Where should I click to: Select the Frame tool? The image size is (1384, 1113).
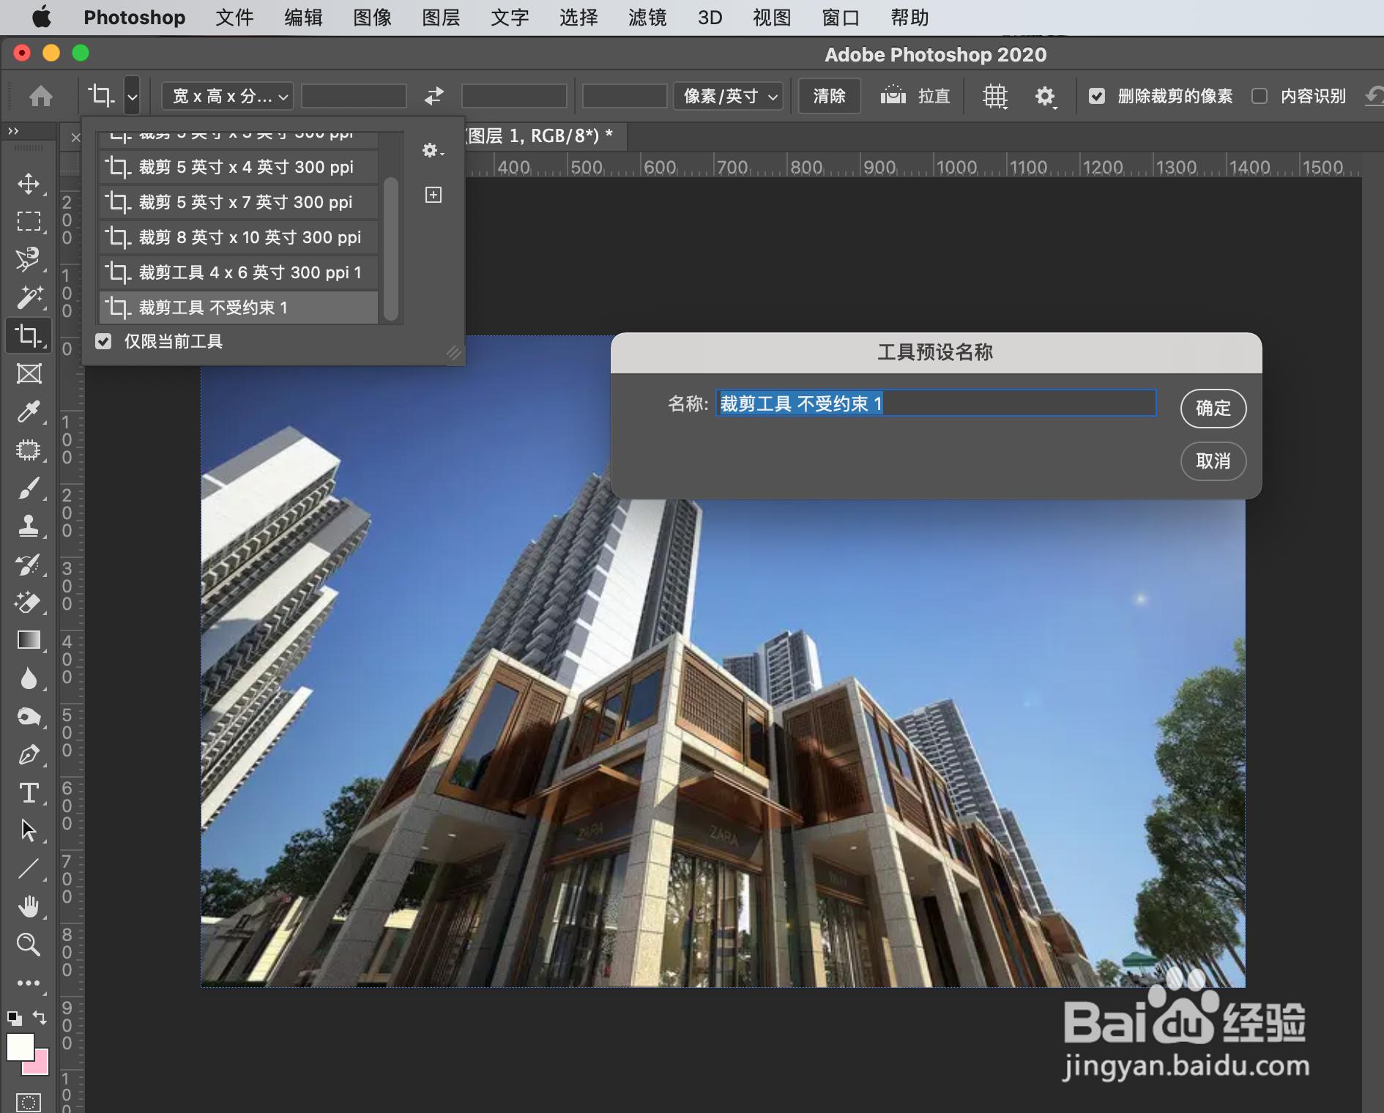coord(29,373)
